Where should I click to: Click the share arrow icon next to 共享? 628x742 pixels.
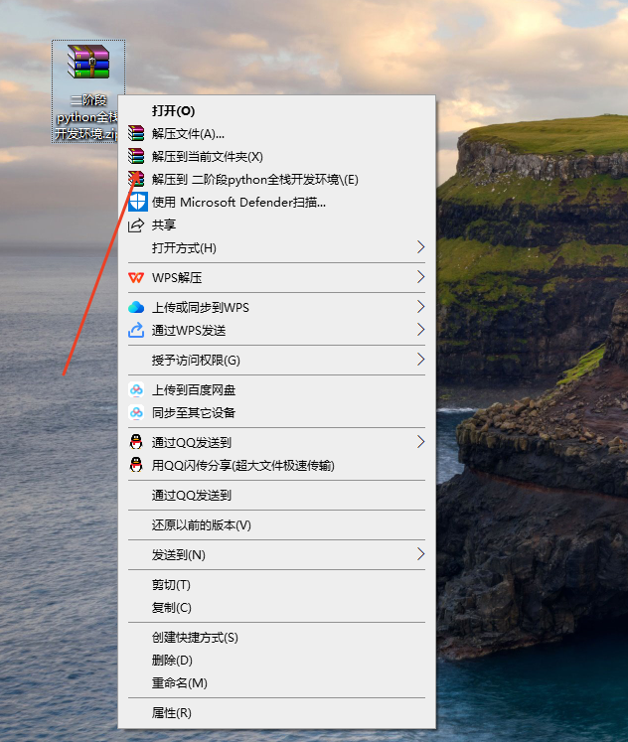click(x=136, y=225)
